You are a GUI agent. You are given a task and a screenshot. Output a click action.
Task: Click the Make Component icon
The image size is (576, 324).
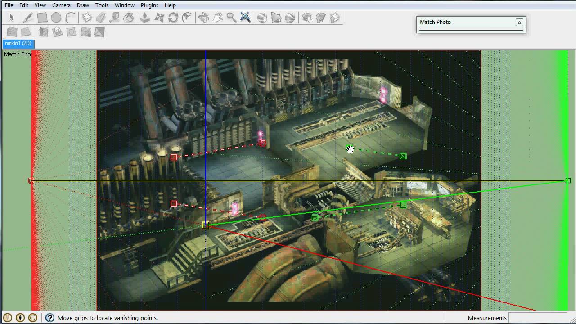[87, 18]
